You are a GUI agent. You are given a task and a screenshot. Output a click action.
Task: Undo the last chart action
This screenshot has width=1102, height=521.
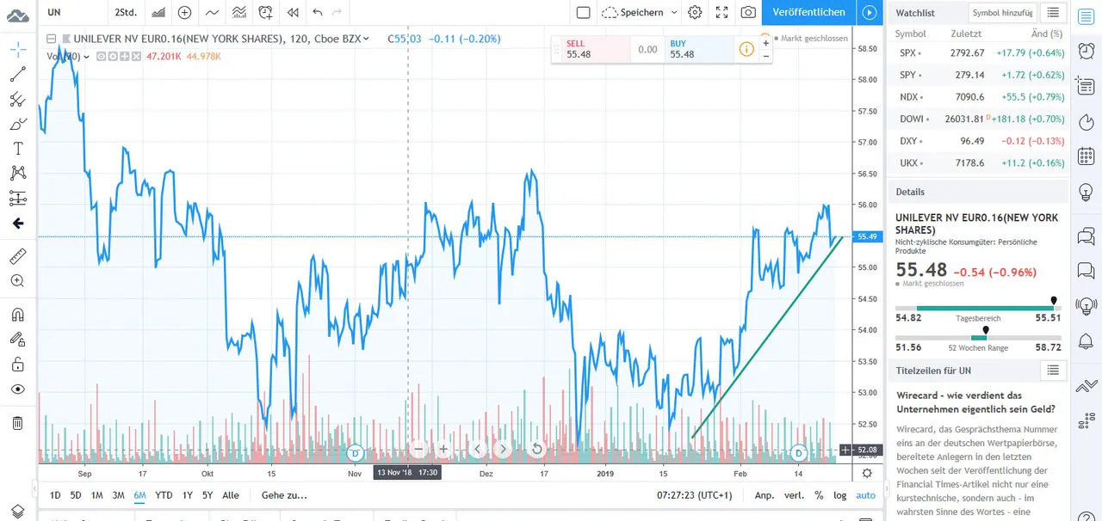click(317, 12)
